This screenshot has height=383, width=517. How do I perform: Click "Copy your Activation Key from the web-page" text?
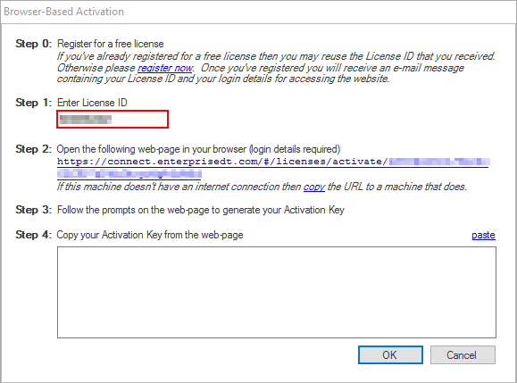click(x=150, y=235)
